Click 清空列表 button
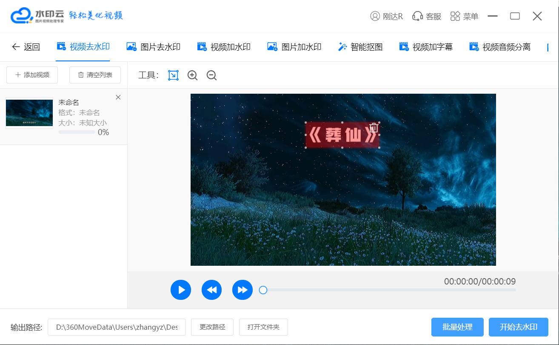 click(95, 75)
